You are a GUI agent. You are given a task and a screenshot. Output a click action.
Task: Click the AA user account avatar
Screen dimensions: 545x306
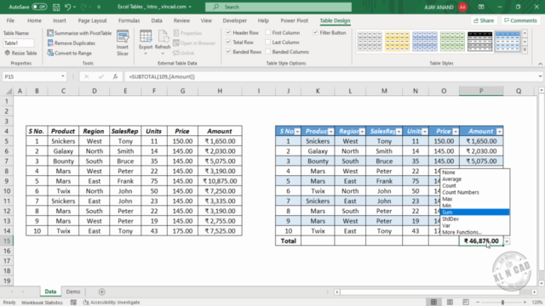462,7
